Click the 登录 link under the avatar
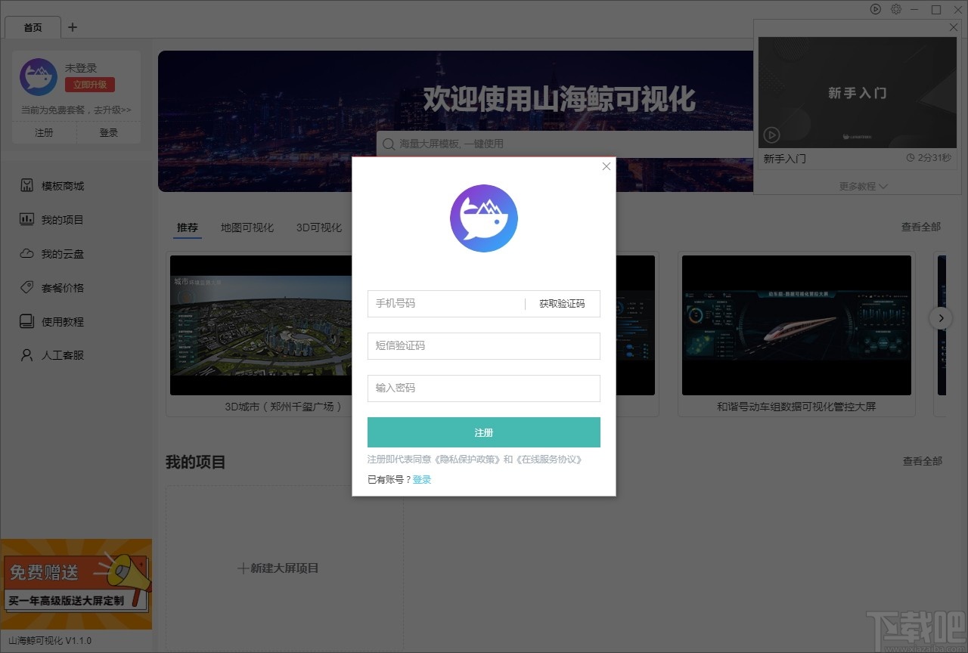 tap(109, 132)
